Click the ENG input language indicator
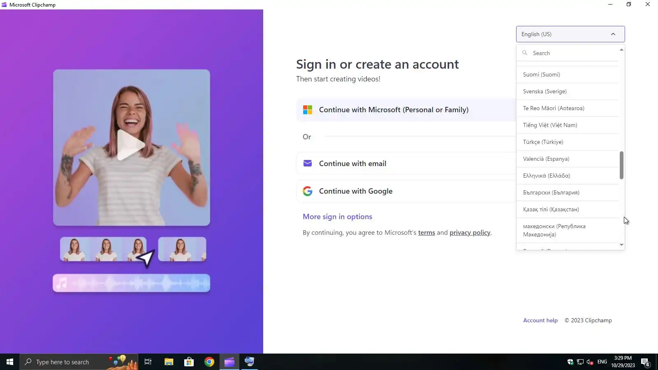Viewport: 658px width, 370px height. [x=602, y=362]
